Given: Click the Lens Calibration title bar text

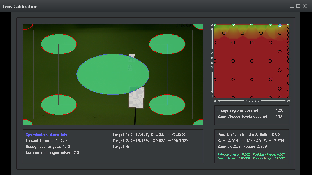Looking at the screenshot, I should 20,7.
